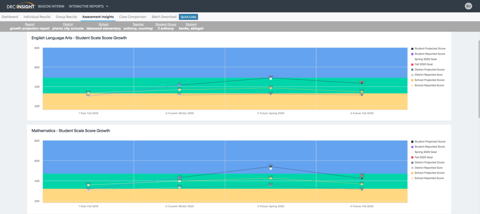480x214 pixels.
Task: Select the BEACON INTERIM menu item
Action: (x=51, y=6)
